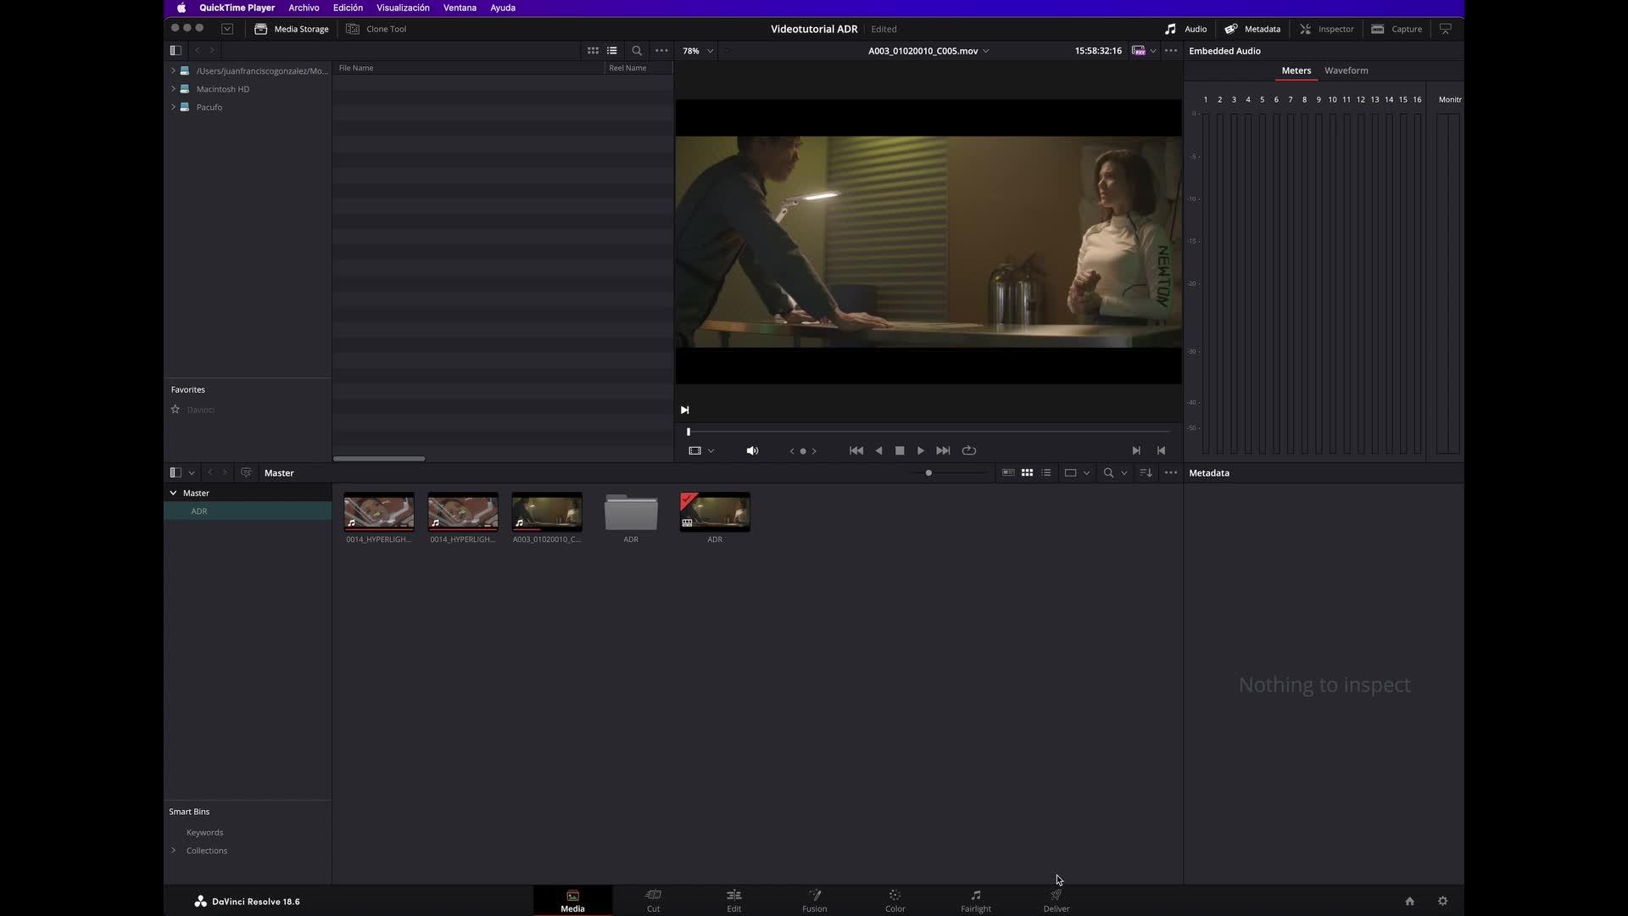Mute viewer audio with speaker icon

click(752, 450)
